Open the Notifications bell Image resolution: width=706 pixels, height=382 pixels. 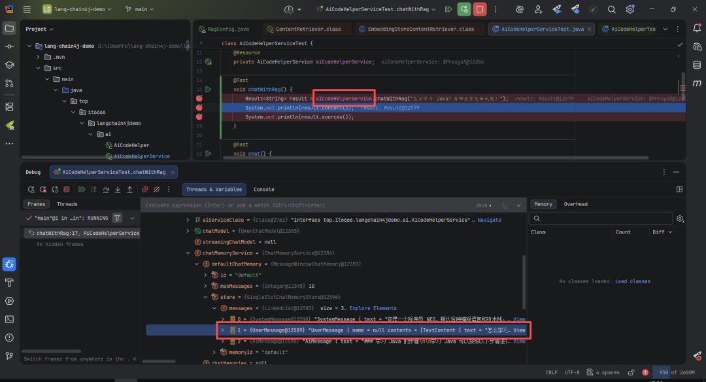tap(697, 28)
